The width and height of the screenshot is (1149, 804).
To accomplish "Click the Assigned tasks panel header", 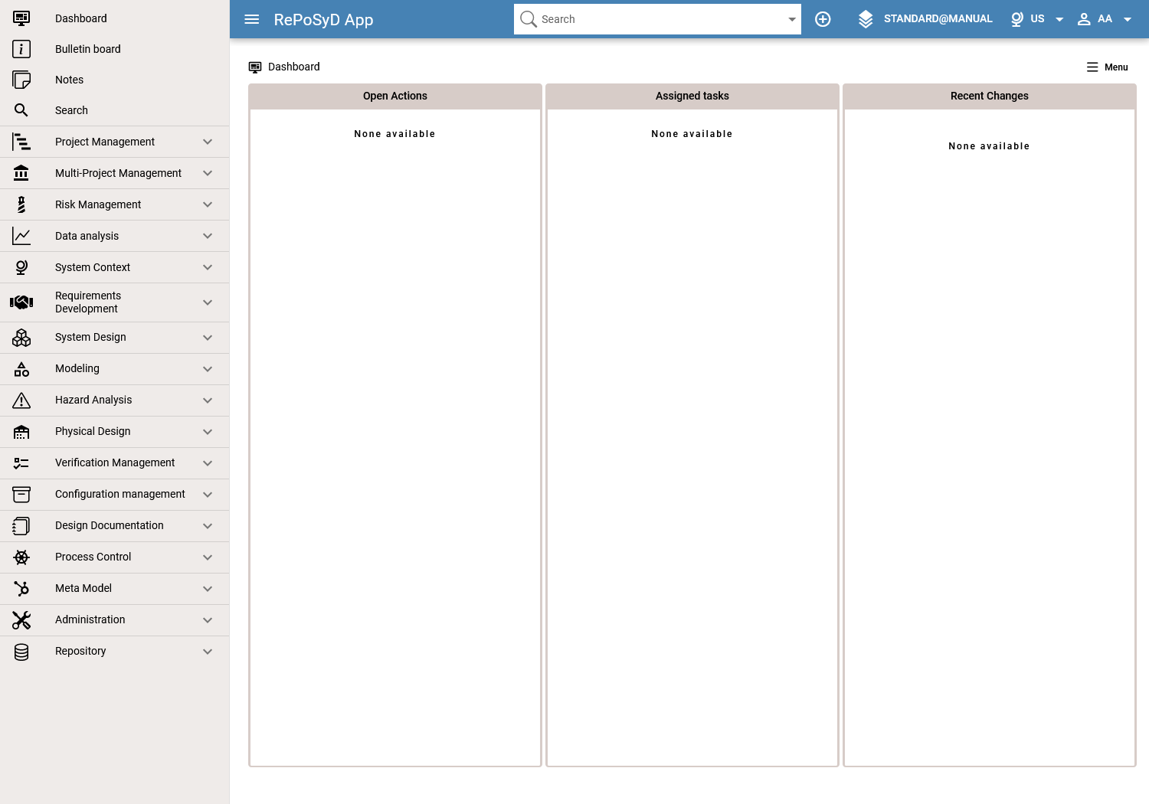I will 692,96.
